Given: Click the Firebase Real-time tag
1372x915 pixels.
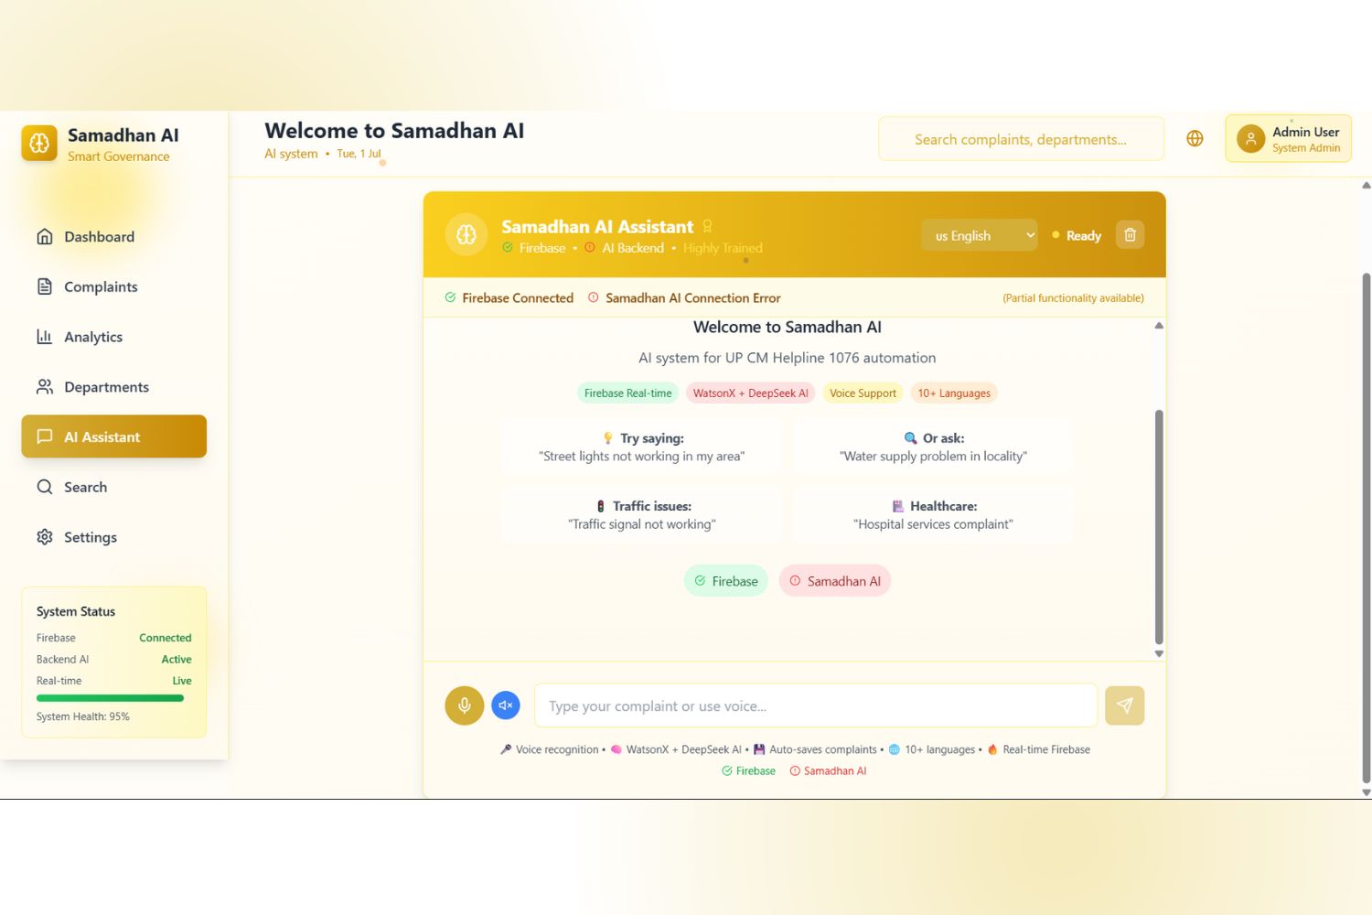Looking at the screenshot, I should (627, 393).
